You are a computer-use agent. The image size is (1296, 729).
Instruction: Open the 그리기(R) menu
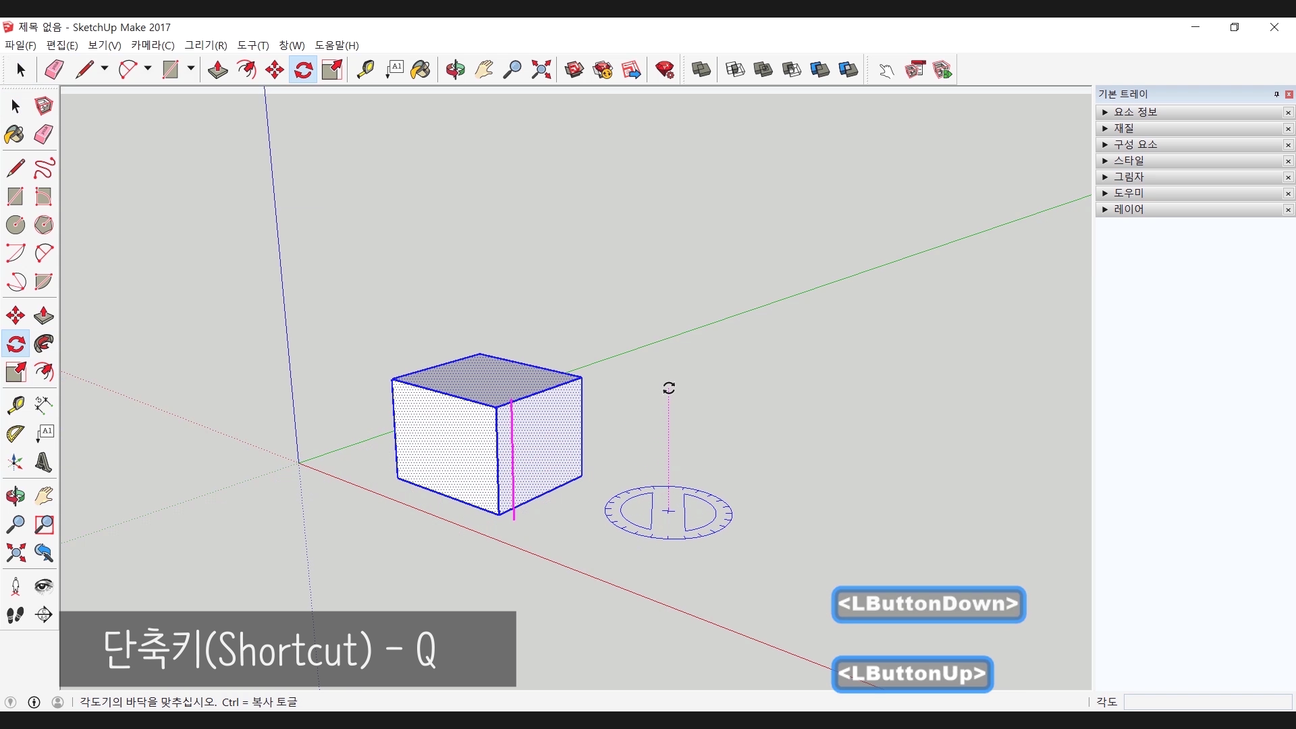(206, 45)
